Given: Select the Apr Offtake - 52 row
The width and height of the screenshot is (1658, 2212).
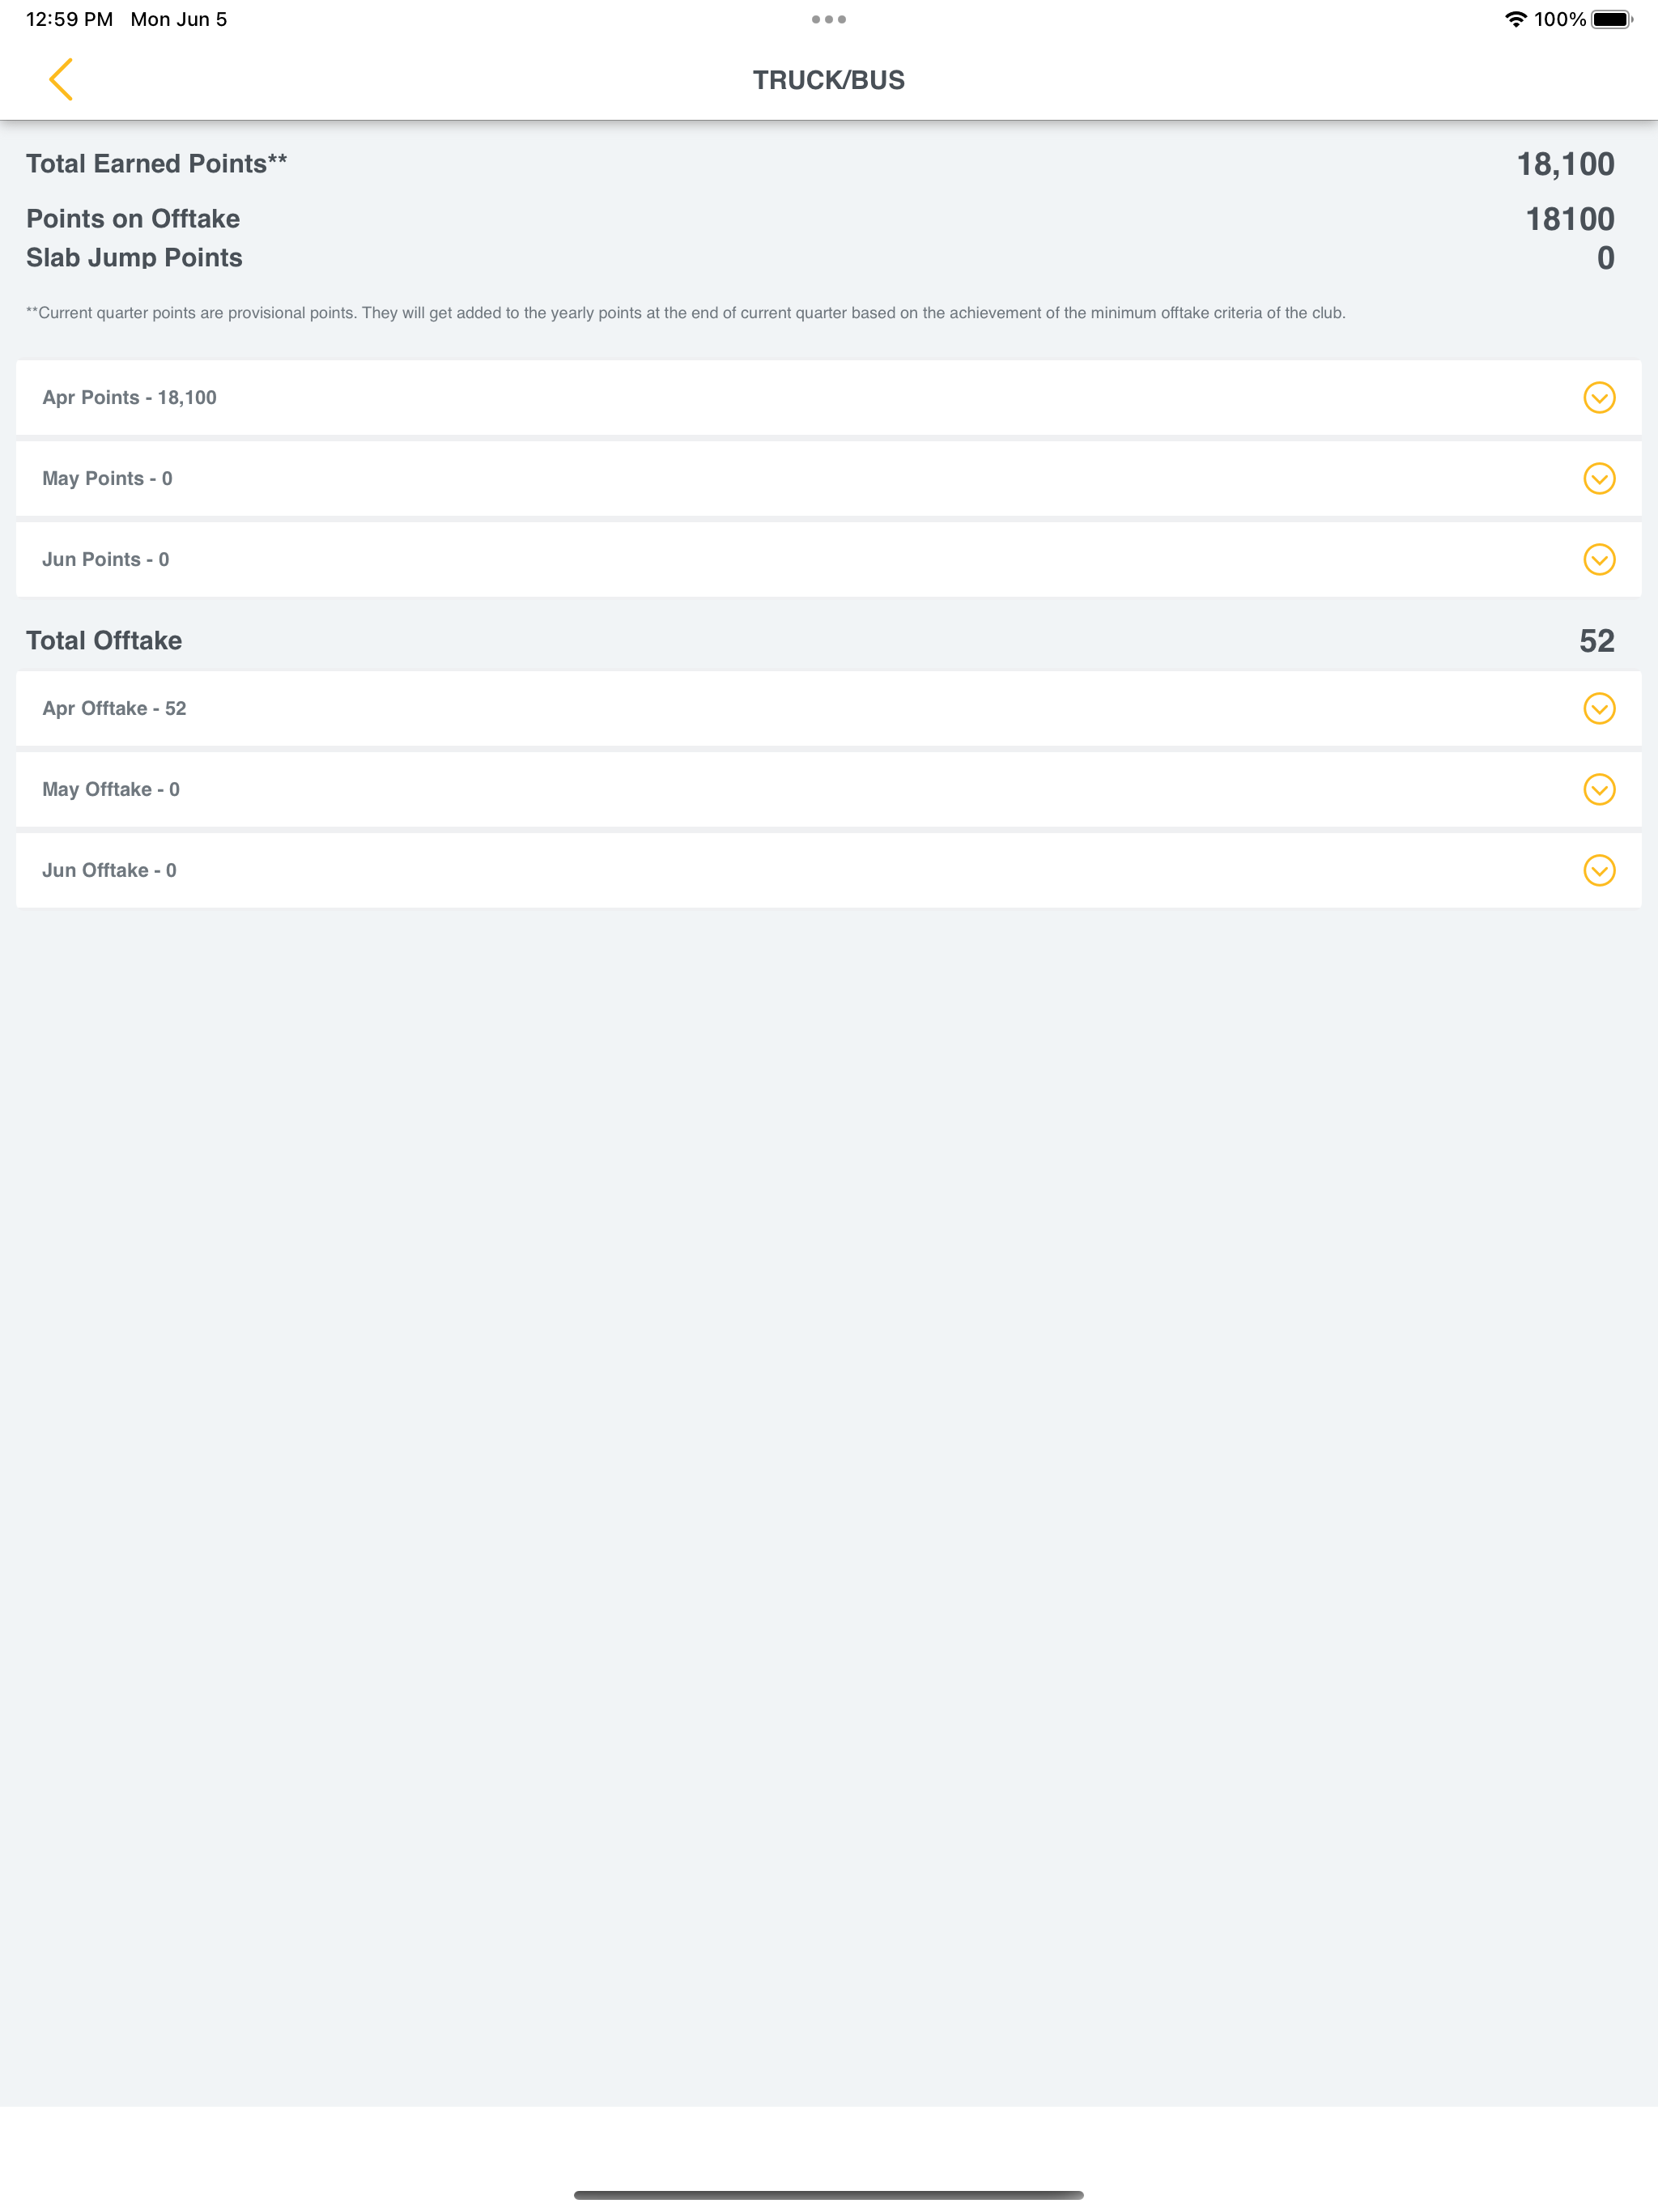Looking at the screenshot, I should [829, 709].
